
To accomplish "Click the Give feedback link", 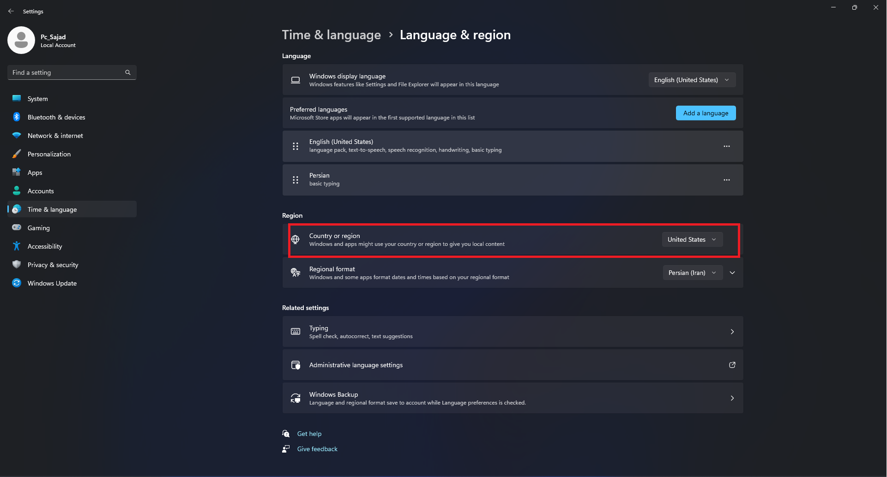I will pyautogui.click(x=317, y=449).
